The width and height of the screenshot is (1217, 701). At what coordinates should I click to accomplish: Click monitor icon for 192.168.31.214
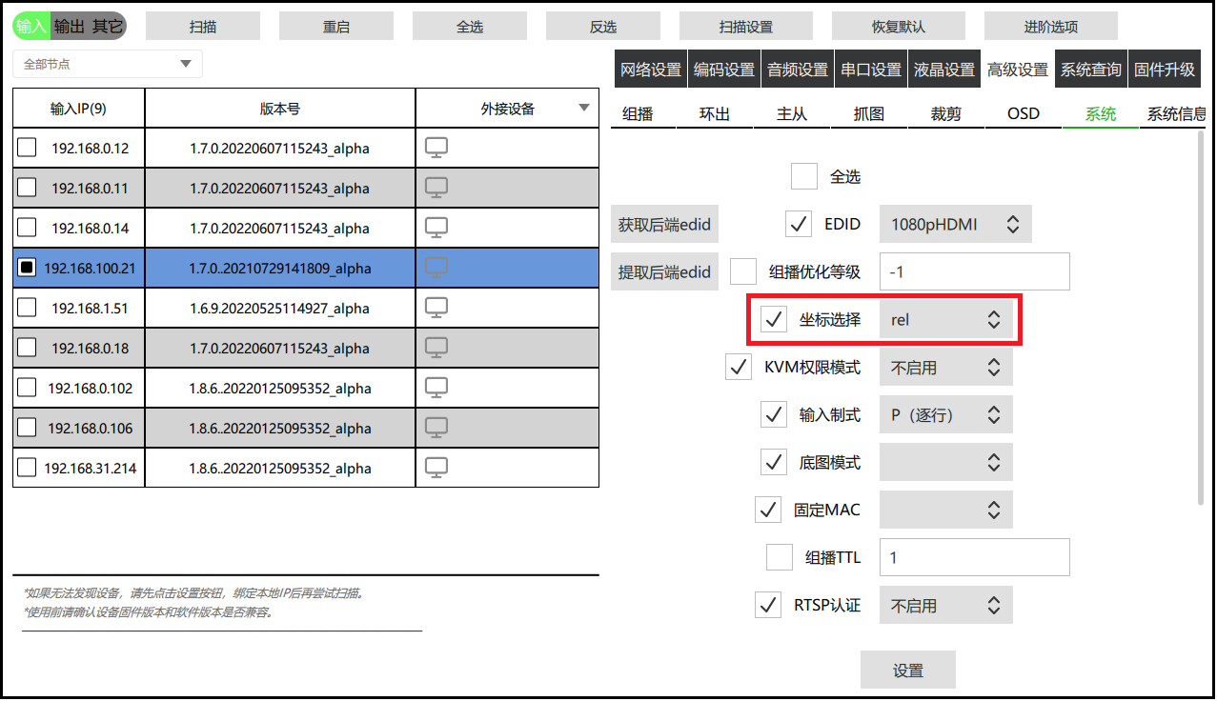(x=436, y=468)
